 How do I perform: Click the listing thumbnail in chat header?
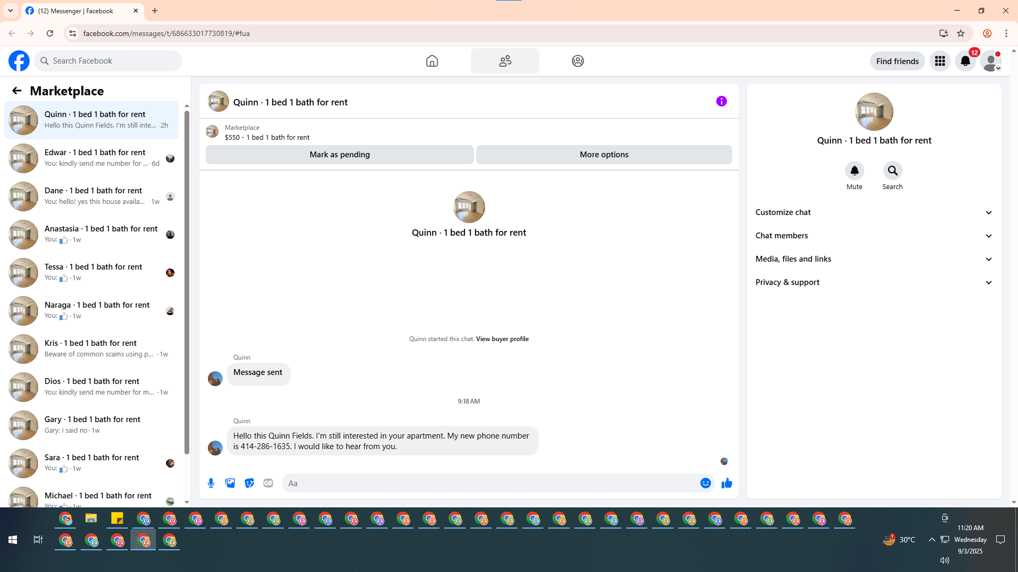click(x=218, y=101)
